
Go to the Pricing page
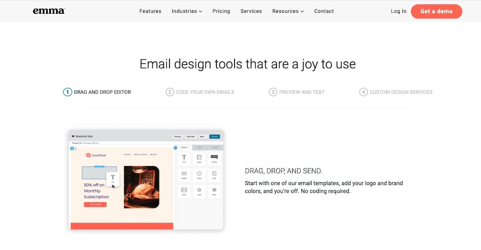pyautogui.click(x=221, y=11)
